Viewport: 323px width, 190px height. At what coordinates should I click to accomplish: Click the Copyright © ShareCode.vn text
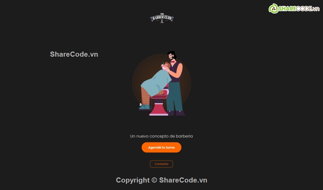click(161, 180)
